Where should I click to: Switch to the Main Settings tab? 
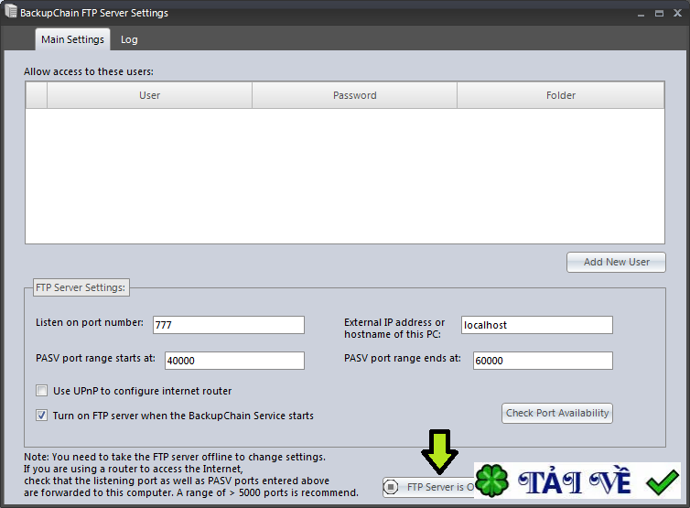coord(72,39)
